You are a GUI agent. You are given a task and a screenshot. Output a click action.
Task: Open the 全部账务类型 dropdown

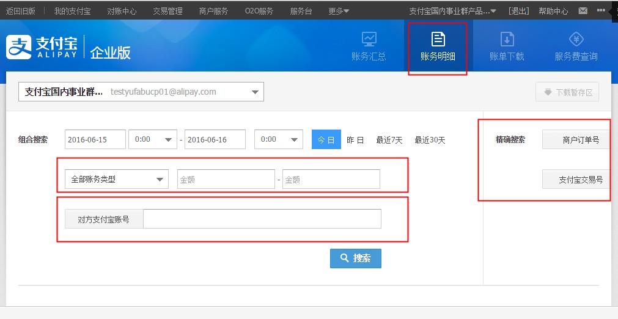click(117, 179)
